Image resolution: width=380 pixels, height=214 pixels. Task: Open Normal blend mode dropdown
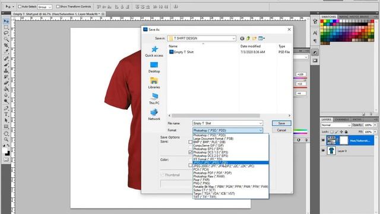pos(336,125)
